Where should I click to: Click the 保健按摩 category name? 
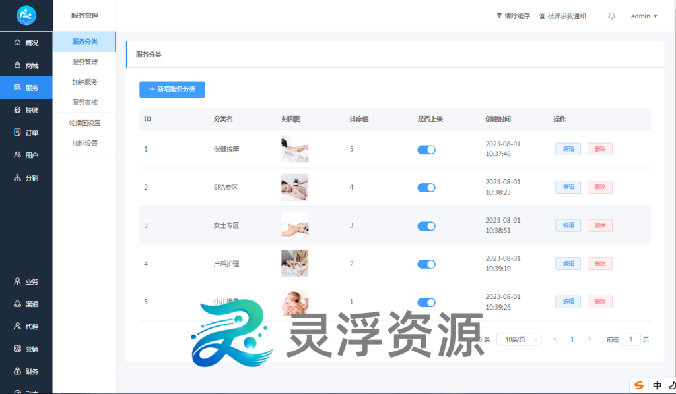226,149
